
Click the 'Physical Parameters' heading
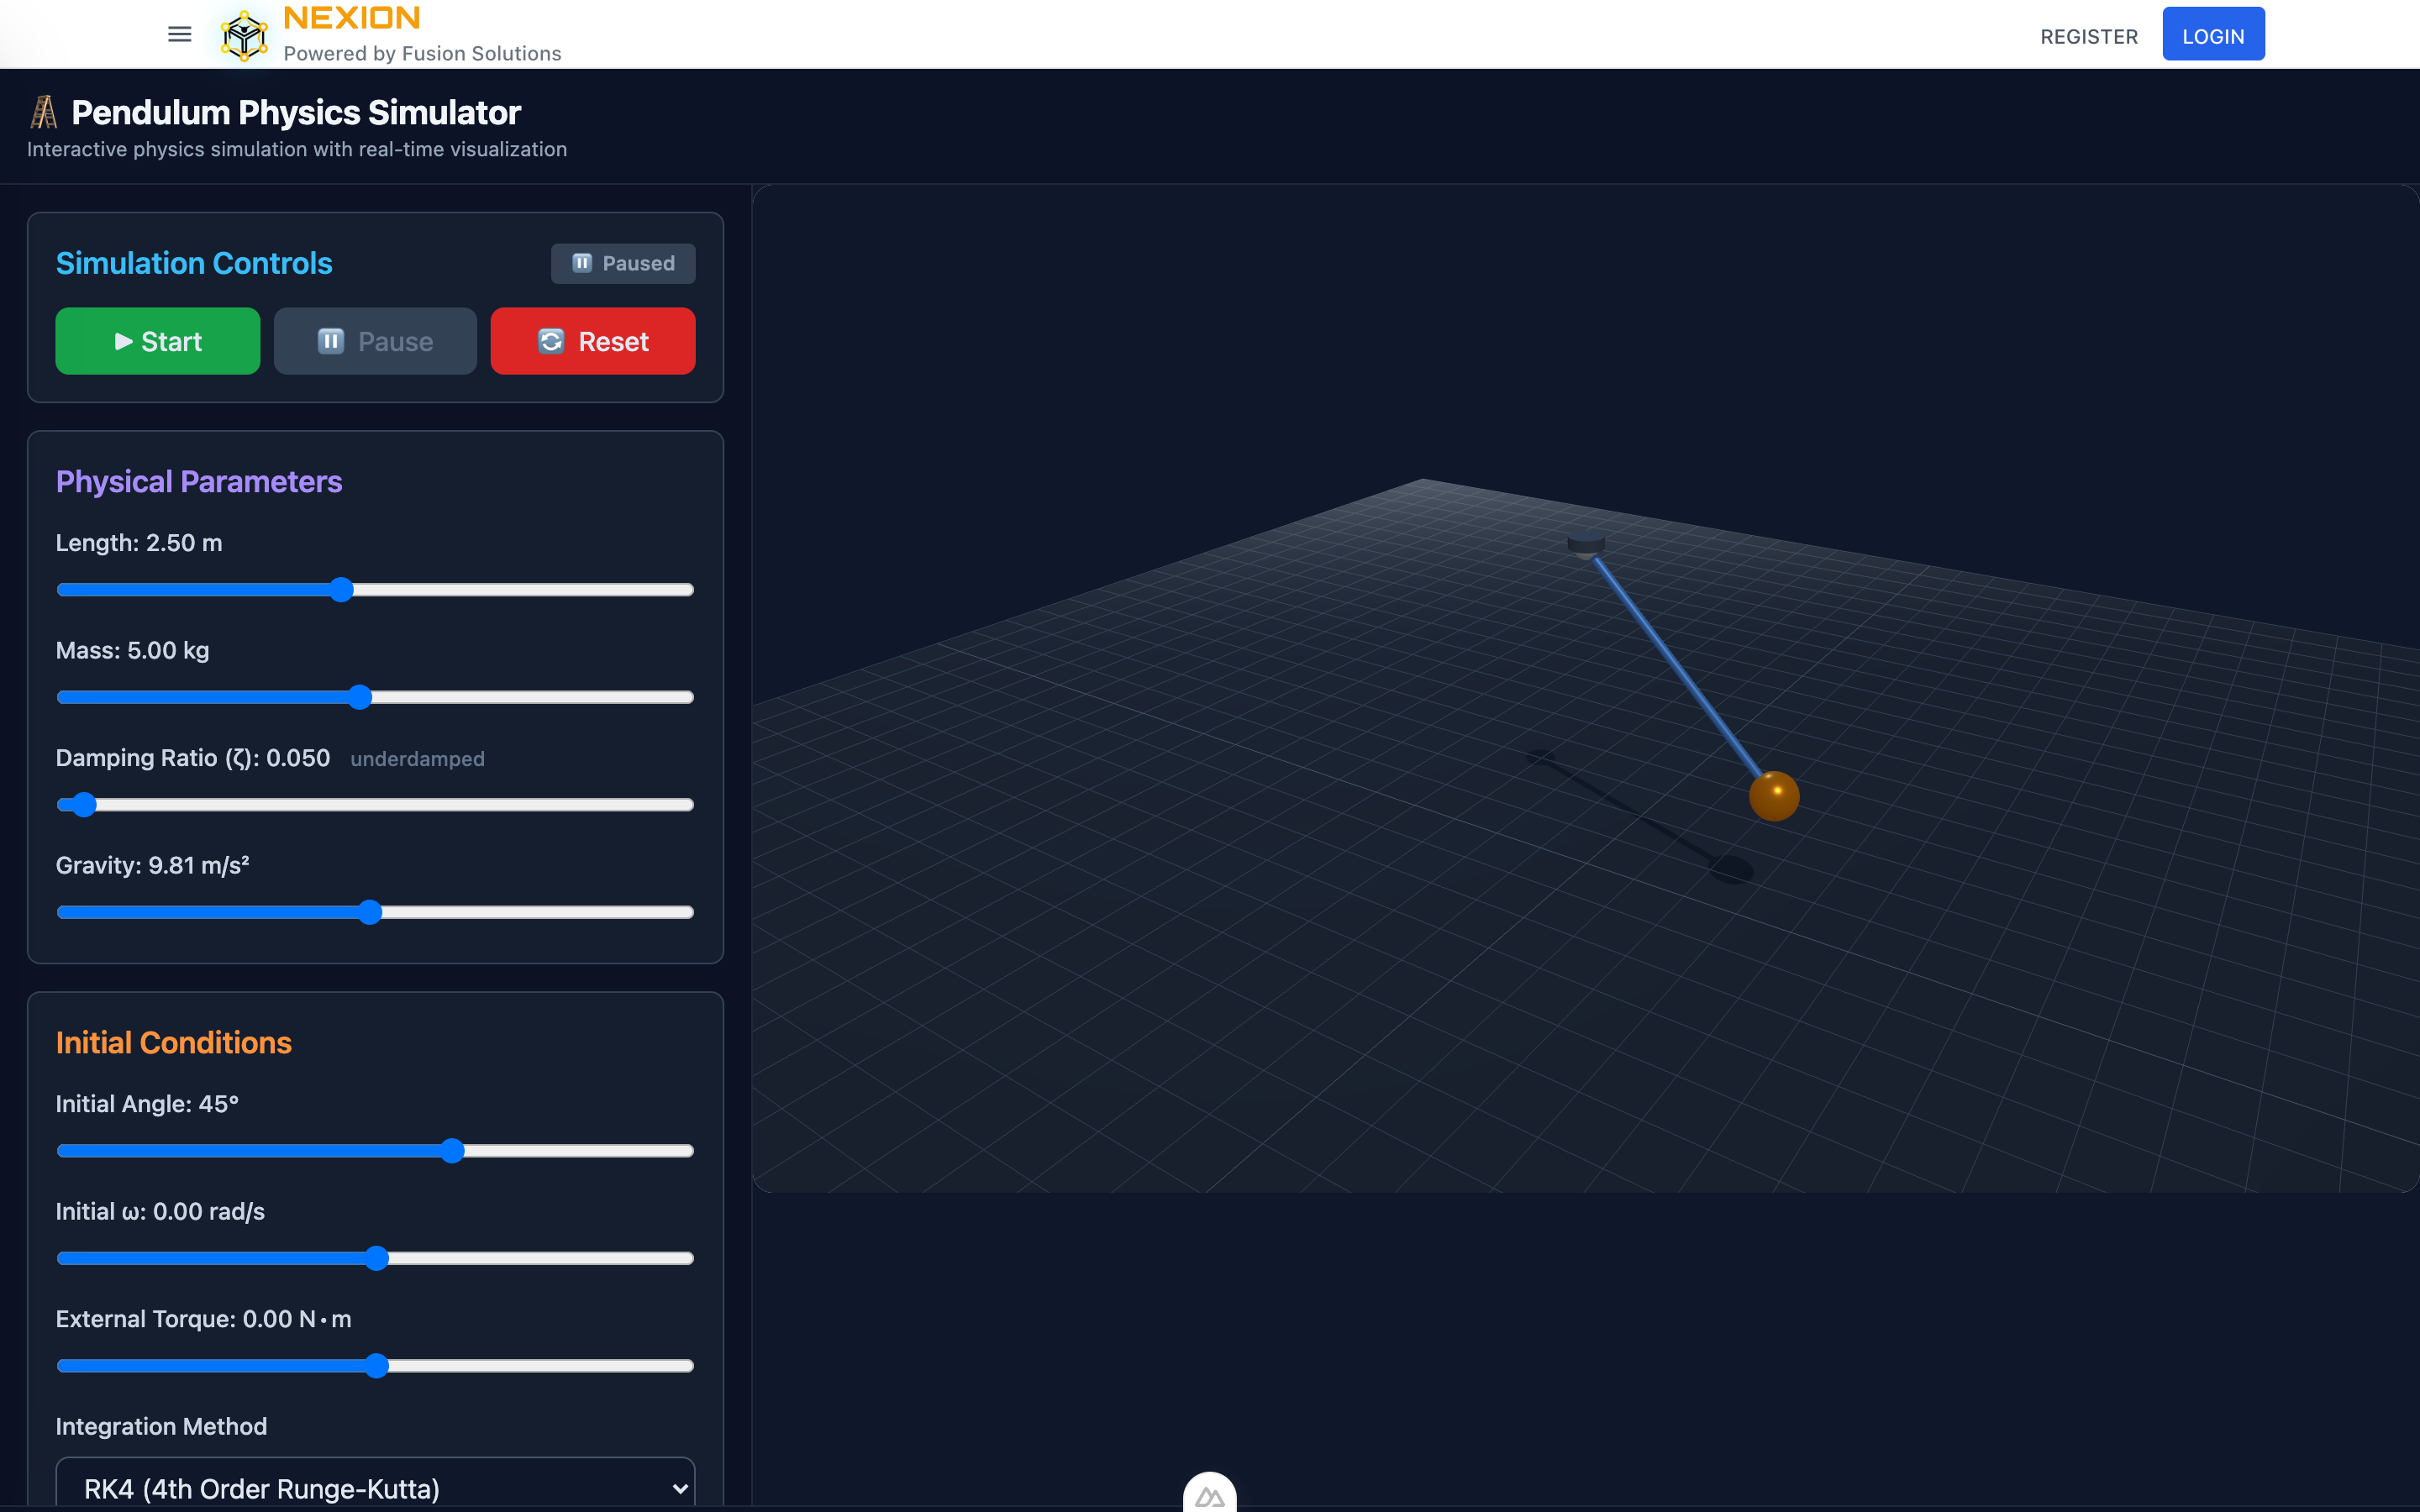[x=199, y=482]
